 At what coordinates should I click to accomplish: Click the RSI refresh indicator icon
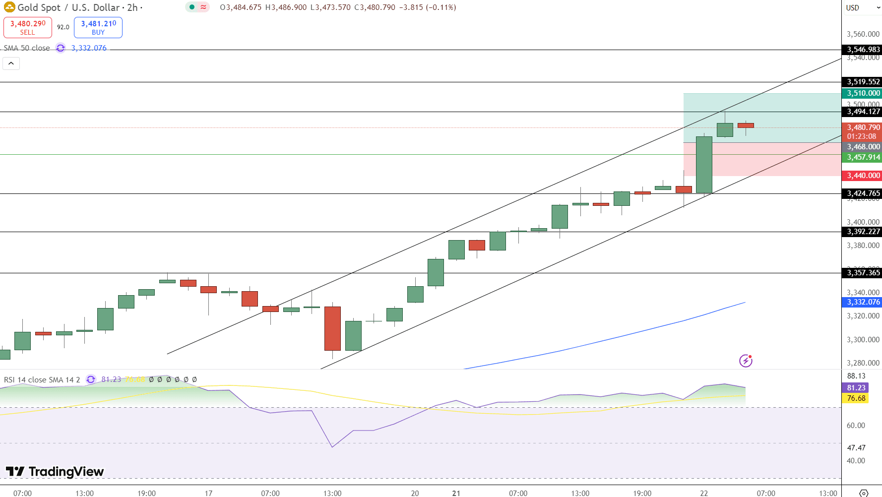coord(91,379)
